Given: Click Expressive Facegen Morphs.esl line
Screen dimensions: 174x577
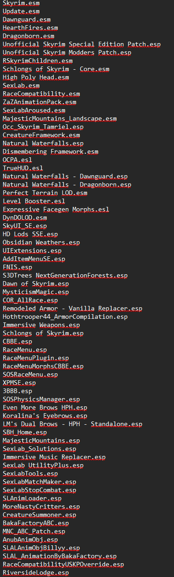Looking at the screenshot, I should (x=56, y=209).
